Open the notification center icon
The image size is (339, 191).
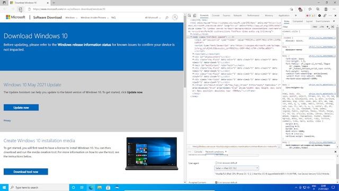tap(333, 187)
